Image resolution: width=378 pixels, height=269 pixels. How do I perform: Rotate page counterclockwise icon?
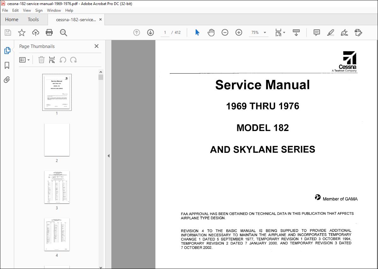coord(63,60)
